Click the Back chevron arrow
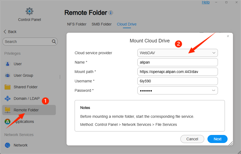This screenshot has height=154, width=241. click(x=5, y=32)
